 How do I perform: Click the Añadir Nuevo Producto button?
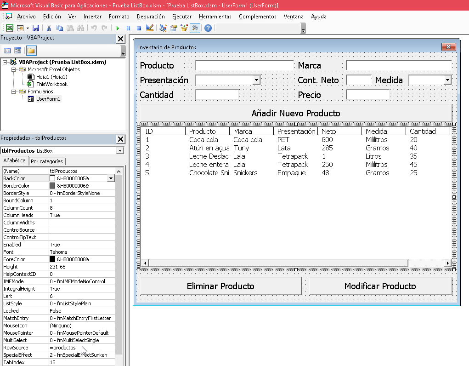296,113
